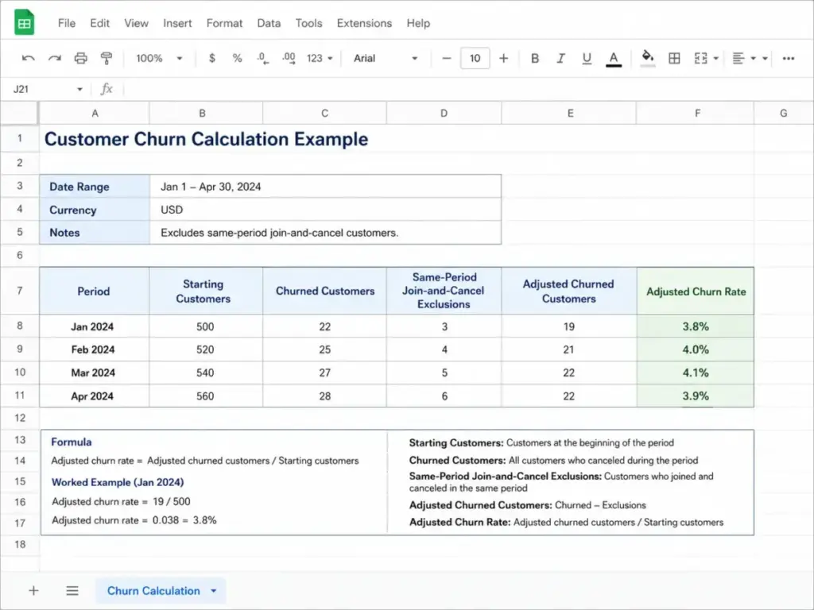
Task: Increase decimal places
Action: (x=289, y=58)
